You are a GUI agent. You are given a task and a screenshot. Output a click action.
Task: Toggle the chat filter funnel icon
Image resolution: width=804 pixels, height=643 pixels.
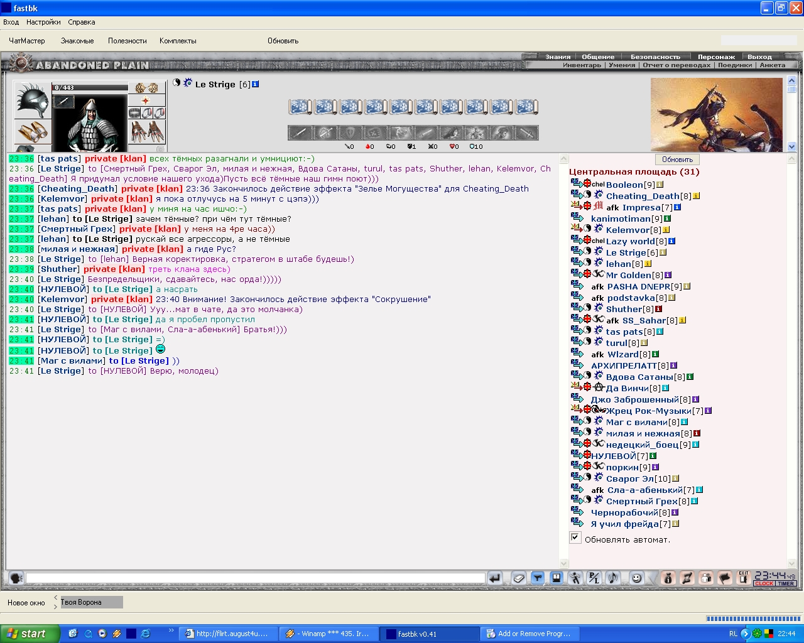[x=538, y=578]
